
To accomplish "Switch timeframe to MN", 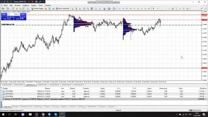I will click(149, 9).
